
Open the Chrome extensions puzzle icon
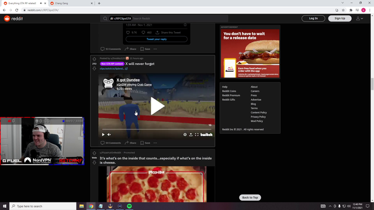coord(351,10)
